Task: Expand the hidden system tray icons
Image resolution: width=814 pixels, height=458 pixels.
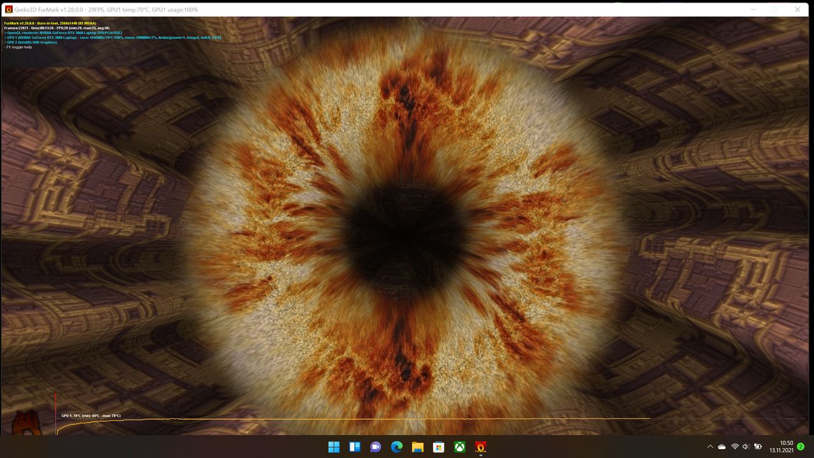Action: coord(710,447)
